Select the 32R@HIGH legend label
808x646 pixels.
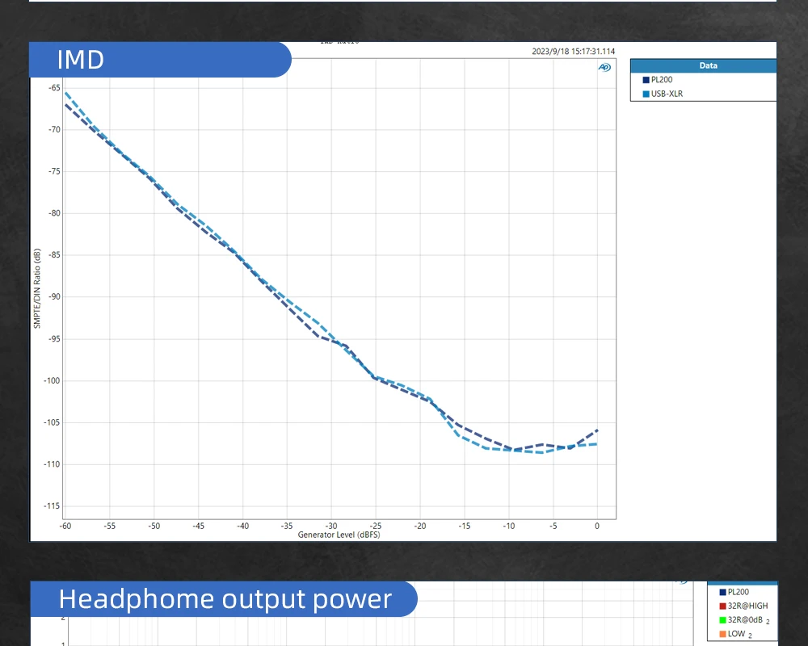(x=747, y=606)
